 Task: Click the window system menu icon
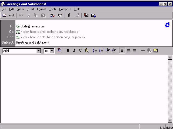click(3, 4)
